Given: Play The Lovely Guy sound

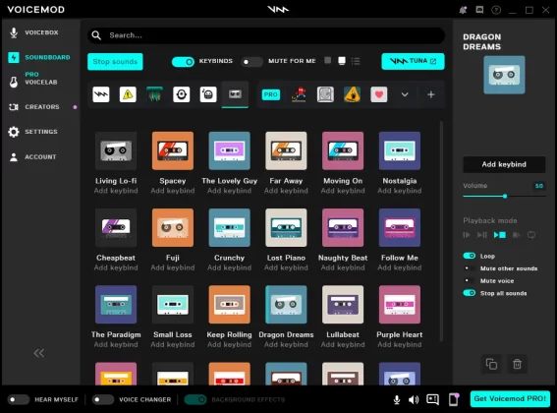Looking at the screenshot, I should click(x=230, y=150).
